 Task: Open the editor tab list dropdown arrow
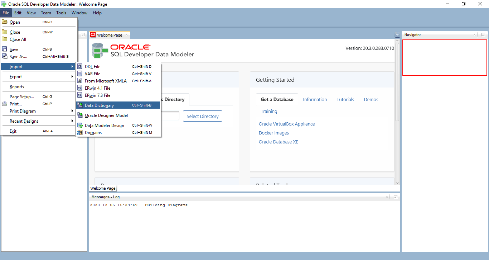pyautogui.click(x=397, y=35)
